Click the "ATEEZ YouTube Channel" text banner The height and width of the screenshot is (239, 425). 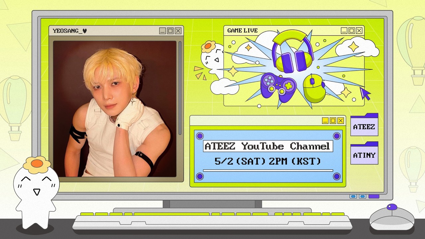(x=268, y=146)
